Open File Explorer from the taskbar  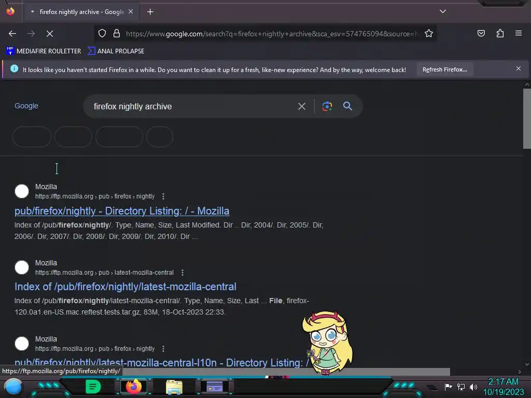pos(174,387)
